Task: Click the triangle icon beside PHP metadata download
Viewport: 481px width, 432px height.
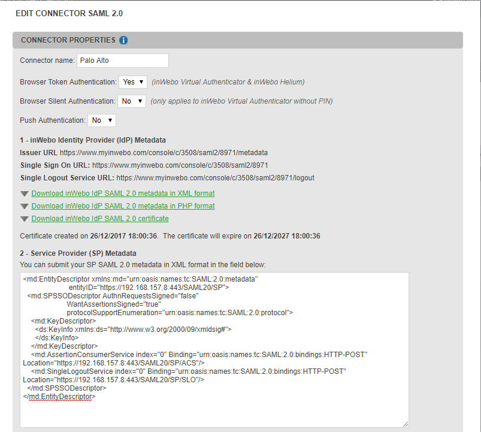Action: pos(24,206)
